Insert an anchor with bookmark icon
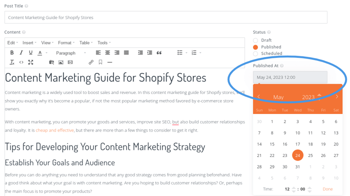The image size is (350, 196). coord(100,62)
